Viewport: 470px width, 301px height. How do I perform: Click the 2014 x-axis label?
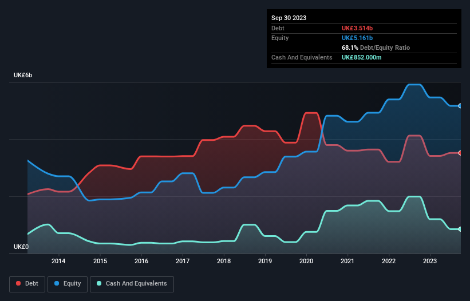[58, 261]
